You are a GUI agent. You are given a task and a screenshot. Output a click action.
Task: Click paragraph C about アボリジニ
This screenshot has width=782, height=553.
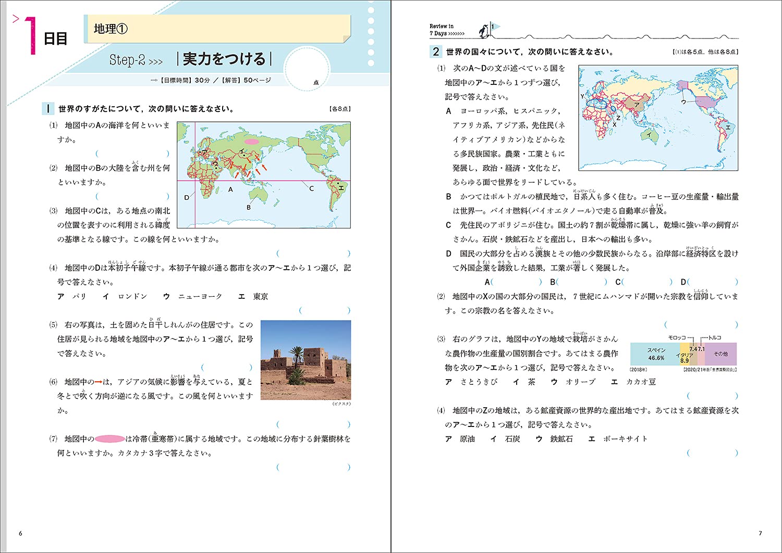click(592, 232)
